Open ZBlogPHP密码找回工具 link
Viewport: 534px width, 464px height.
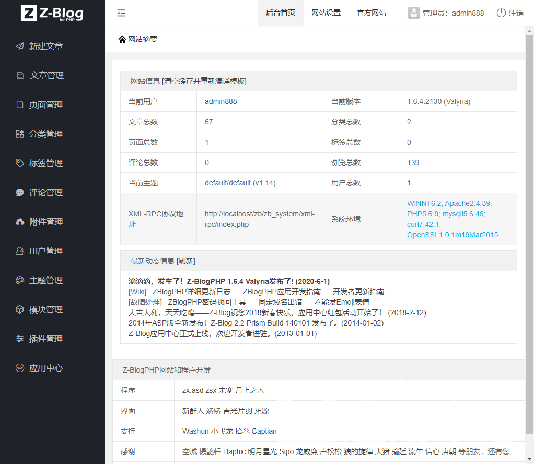(207, 302)
